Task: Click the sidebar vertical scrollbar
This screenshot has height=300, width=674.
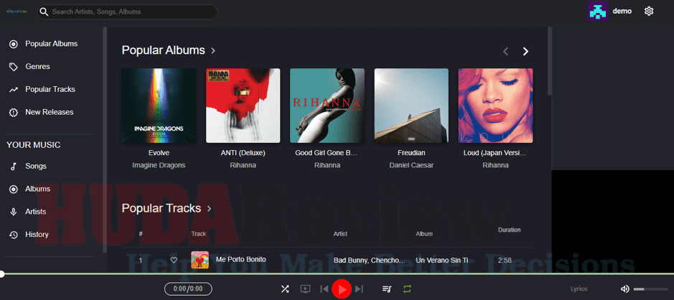Action: 105,140
